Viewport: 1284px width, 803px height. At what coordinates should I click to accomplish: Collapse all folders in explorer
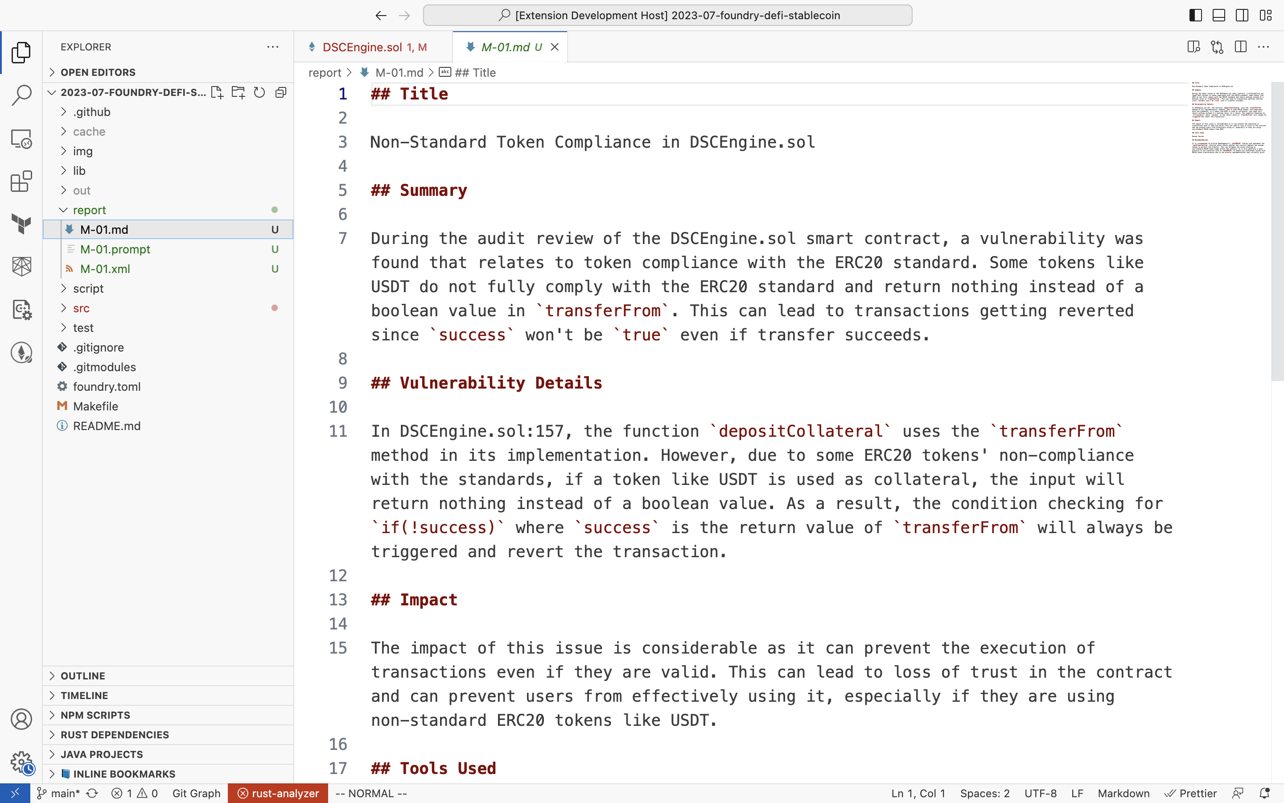click(x=281, y=92)
